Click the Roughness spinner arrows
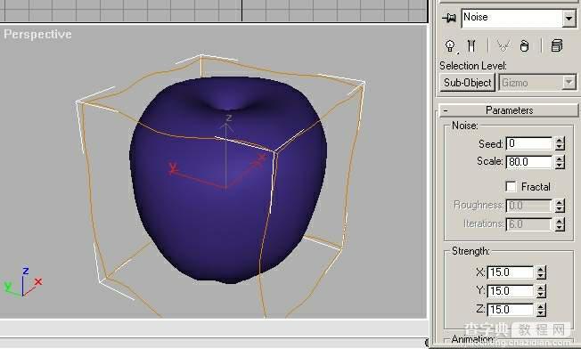This screenshot has width=581, height=349. click(x=560, y=206)
